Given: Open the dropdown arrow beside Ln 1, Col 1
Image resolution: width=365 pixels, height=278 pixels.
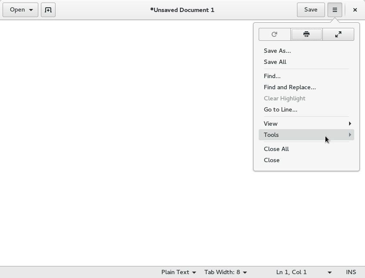Looking at the screenshot, I should tap(330, 272).
